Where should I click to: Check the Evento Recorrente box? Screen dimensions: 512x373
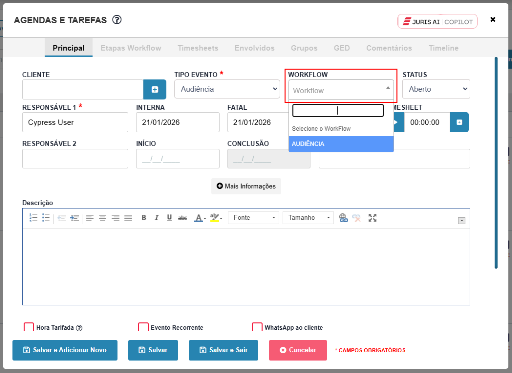[143, 327]
